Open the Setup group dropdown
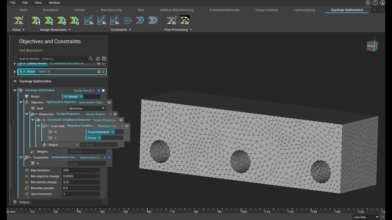The width and height of the screenshot is (392, 220). 18,30
